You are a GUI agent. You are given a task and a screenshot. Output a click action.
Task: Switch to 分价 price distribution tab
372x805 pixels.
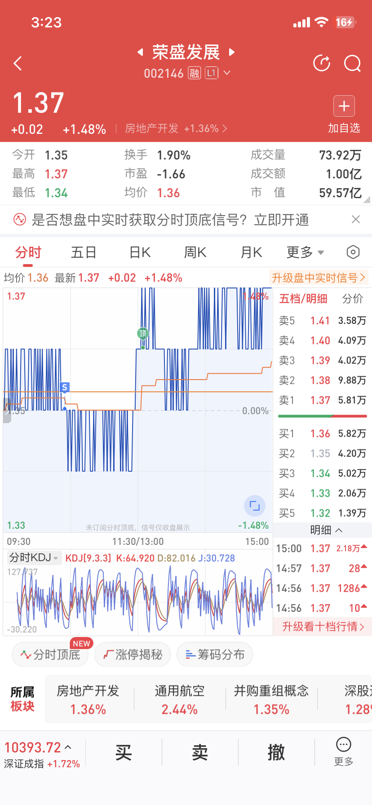click(353, 299)
